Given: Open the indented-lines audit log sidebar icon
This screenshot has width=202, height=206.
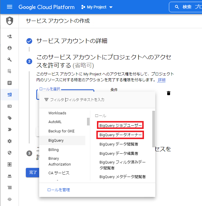Looking at the screenshot, I should pos(10,188).
